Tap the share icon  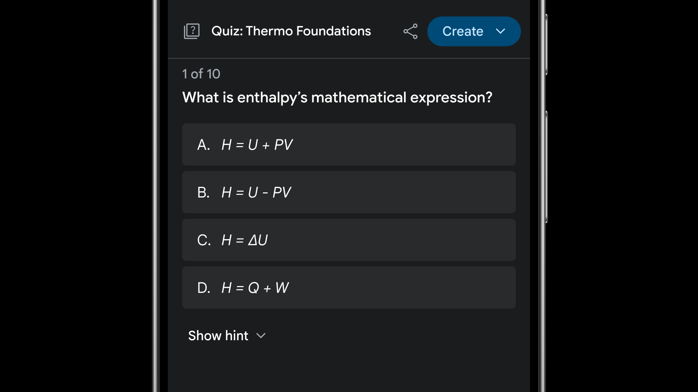pyautogui.click(x=410, y=31)
